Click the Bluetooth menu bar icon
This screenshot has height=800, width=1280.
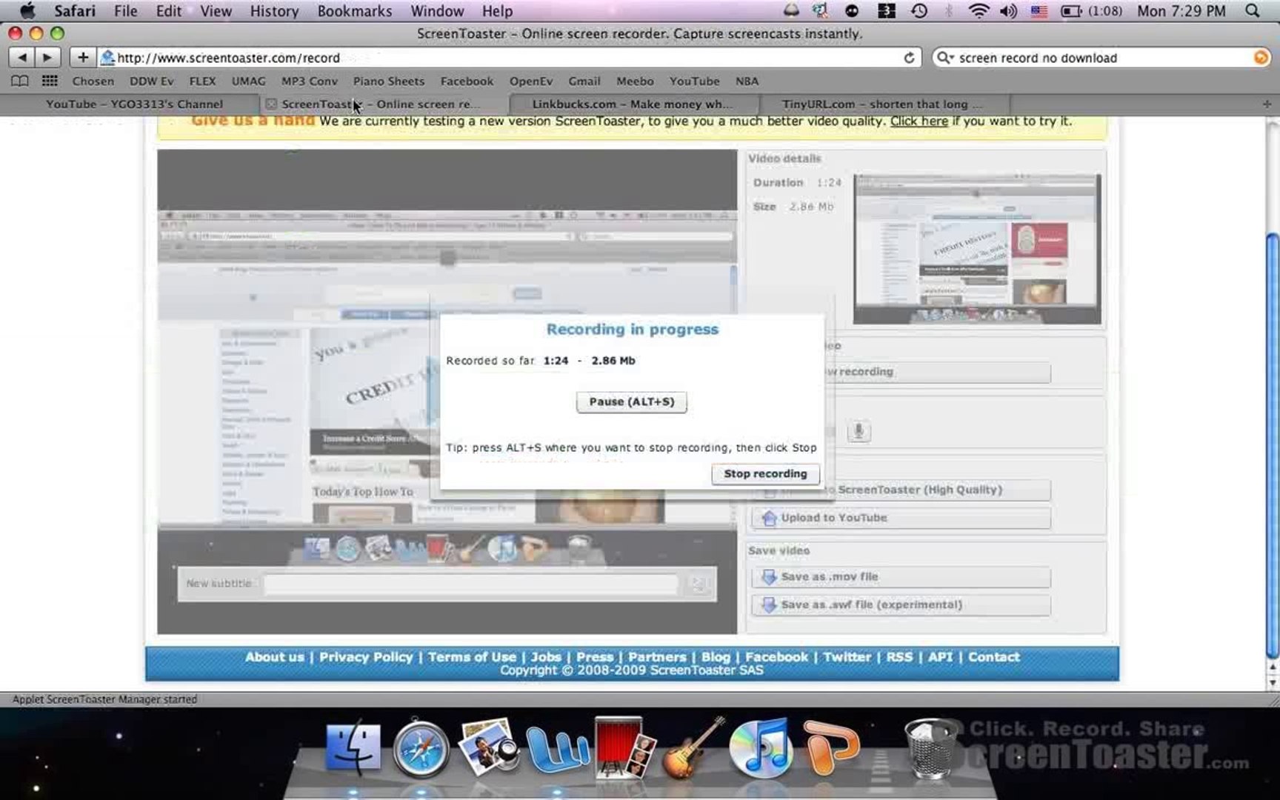point(949,11)
